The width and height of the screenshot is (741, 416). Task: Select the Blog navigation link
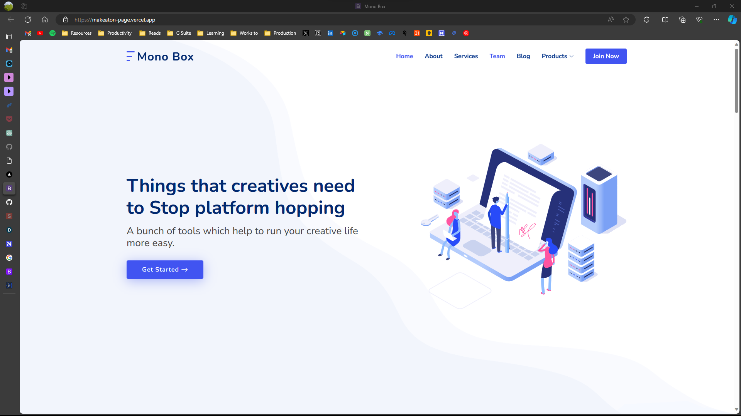(x=523, y=56)
